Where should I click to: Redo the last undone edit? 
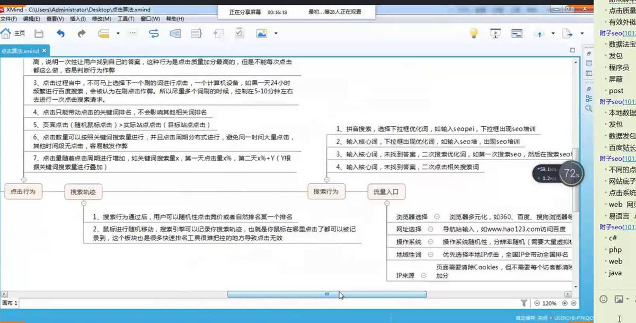pyautogui.click(x=82, y=33)
